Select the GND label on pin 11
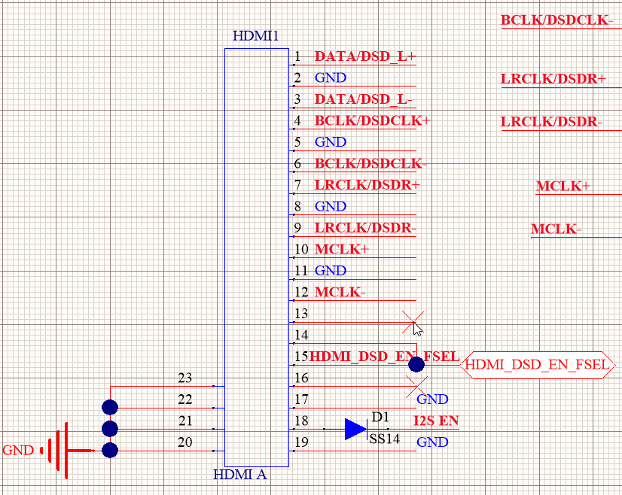Image resolution: width=622 pixels, height=495 pixels. (x=331, y=270)
